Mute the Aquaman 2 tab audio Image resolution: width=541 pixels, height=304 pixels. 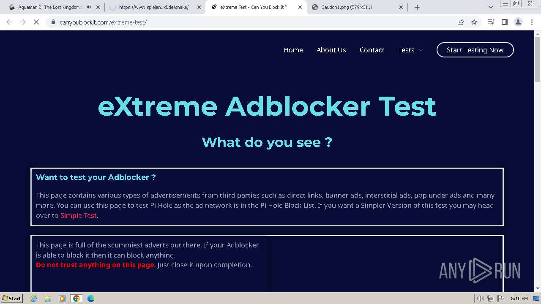point(89,7)
